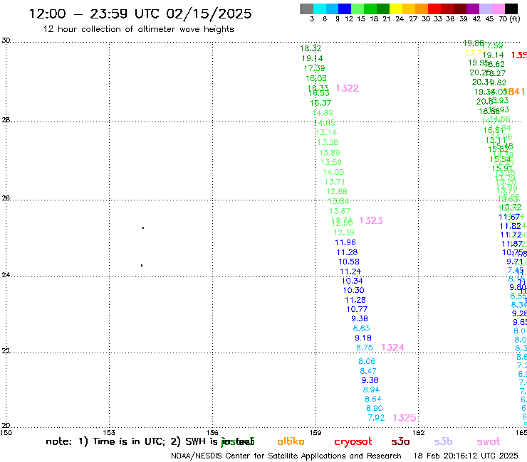The width and height of the screenshot is (527, 462).
Task: Click the wave height value 13.89
Action: point(329,153)
